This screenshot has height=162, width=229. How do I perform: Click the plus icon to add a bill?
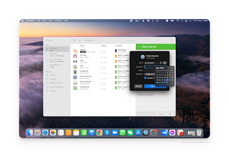click(79, 40)
